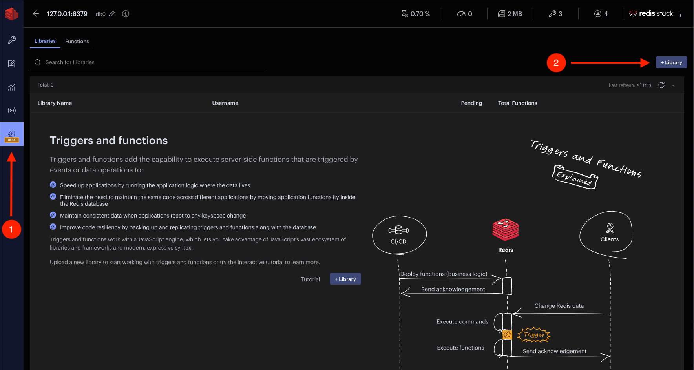Open the Tutorial link

pos(310,279)
